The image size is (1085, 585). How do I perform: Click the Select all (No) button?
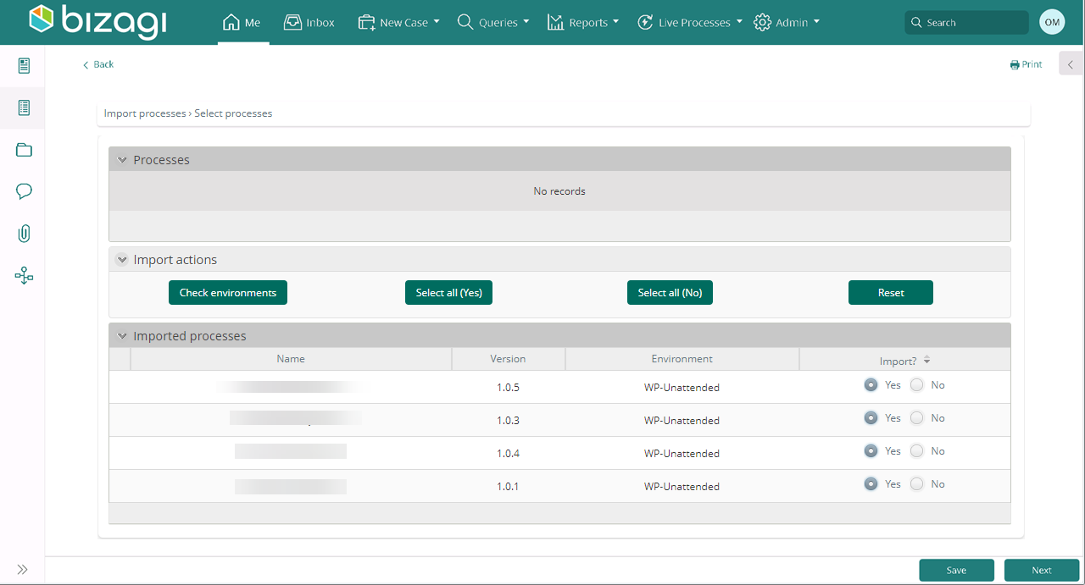click(x=670, y=293)
